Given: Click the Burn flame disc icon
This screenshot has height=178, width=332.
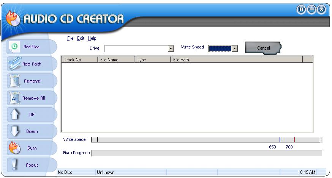Looking at the screenshot, I should pyautogui.click(x=14, y=148).
